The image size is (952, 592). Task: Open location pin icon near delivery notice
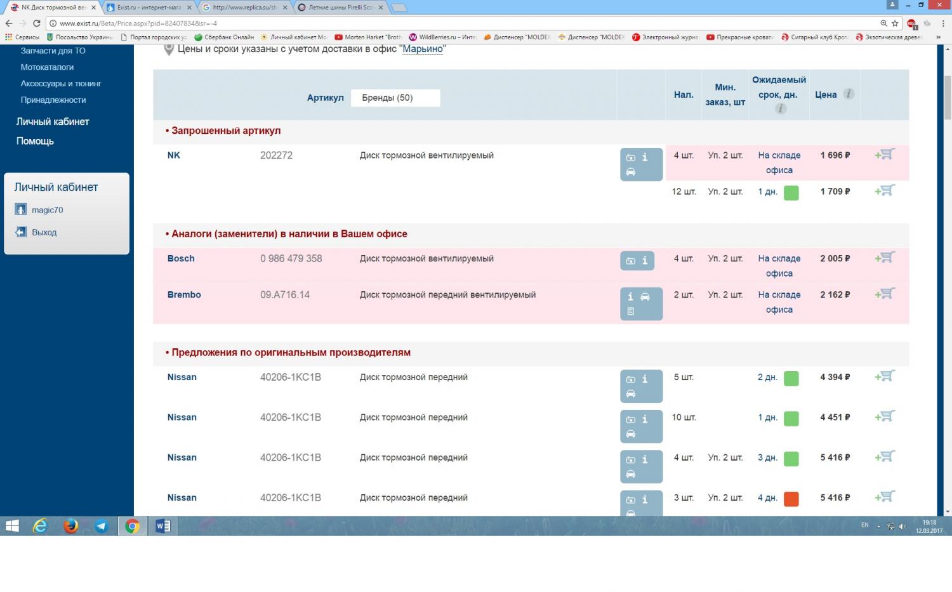[169, 49]
